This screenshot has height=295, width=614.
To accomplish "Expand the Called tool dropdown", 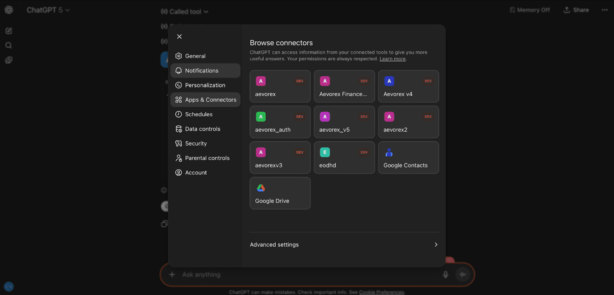I will coord(184,12).
